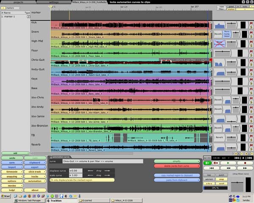Switch to the settings tab
This screenshot has height=203, width=254.
[x=54, y=2]
